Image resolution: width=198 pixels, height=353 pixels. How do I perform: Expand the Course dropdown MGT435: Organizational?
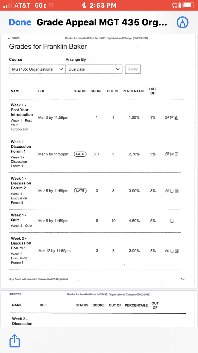[x=37, y=69]
